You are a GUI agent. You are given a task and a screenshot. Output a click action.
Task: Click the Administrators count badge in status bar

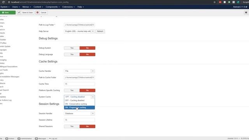19,138
